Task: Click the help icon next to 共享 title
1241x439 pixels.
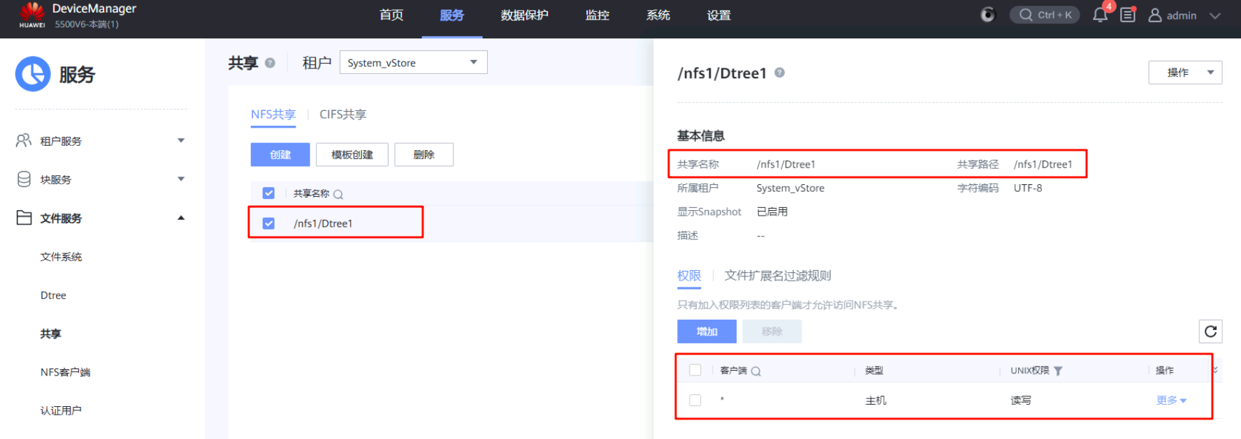Action: (270, 63)
